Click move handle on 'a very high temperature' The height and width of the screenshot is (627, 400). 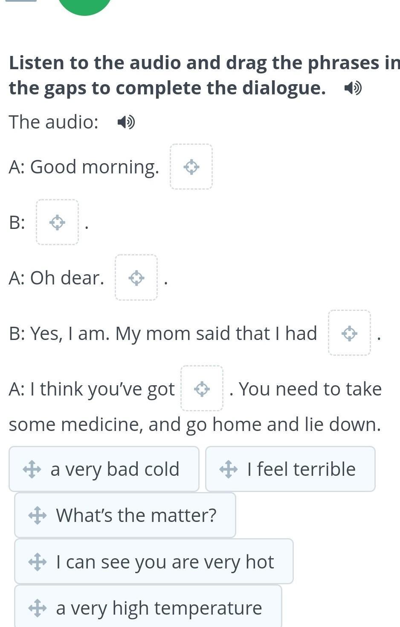[x=38, y=608]
